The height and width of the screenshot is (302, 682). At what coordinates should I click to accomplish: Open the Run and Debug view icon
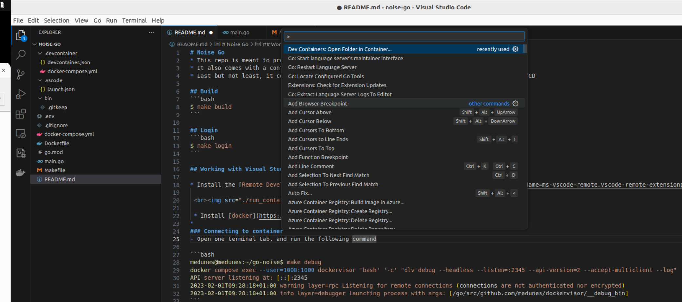point(21,94)
